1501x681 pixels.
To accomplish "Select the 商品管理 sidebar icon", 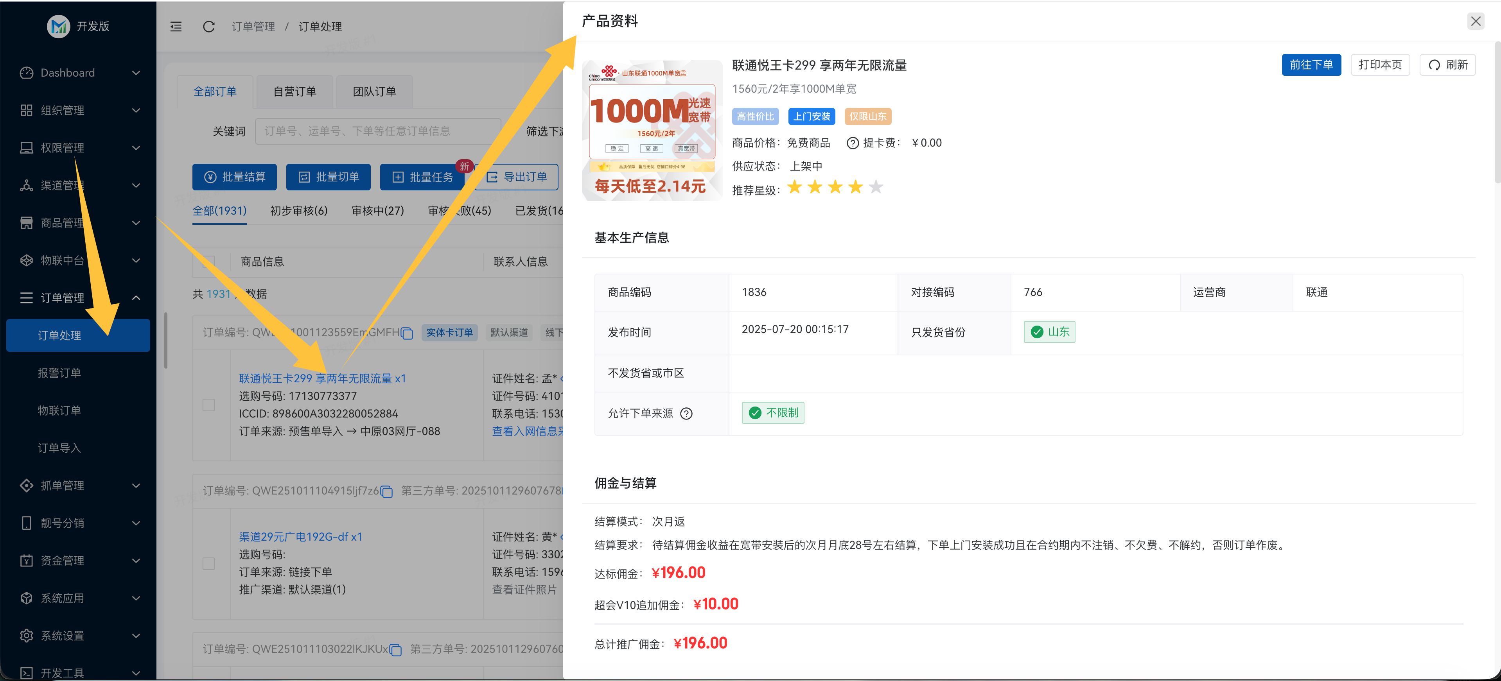I will pos(27,222).
